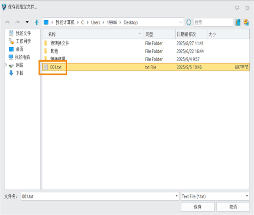Sort by 名称 column header
This screenshot has width=254, height=215.
point(93,34)
